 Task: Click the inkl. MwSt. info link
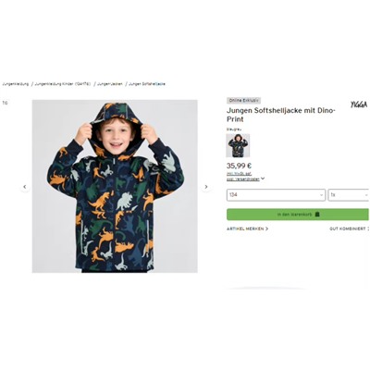[239, 174]
